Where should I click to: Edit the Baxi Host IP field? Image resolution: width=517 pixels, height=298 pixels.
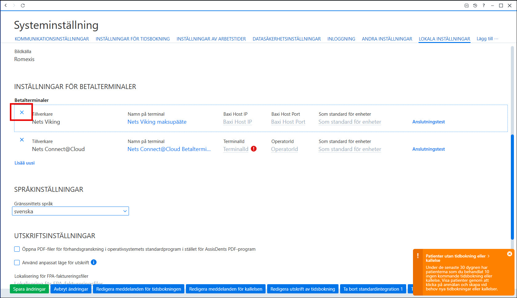click(238, 122)
